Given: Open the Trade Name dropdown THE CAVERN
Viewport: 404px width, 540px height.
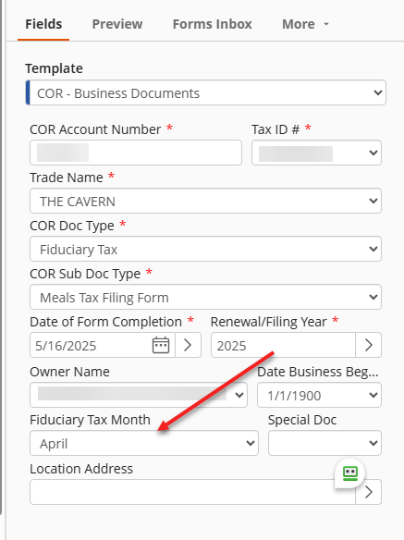Looking at the screenshot, I should 205,201.
